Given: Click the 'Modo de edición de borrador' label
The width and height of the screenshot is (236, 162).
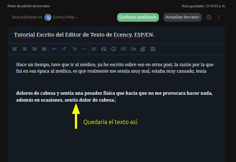Looking at the screenshot, I should click(29, 6).
